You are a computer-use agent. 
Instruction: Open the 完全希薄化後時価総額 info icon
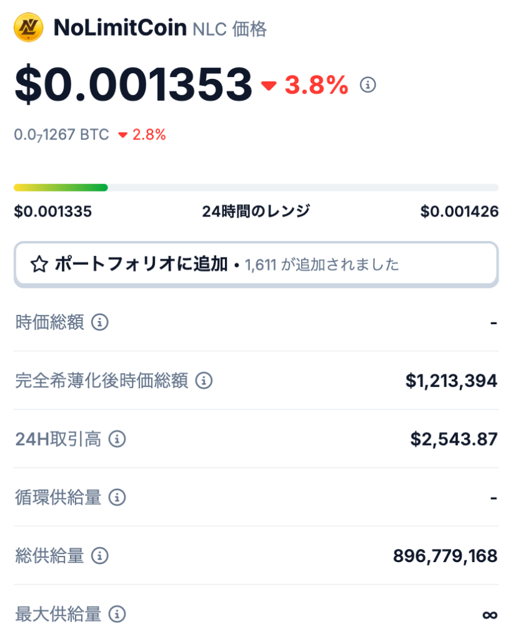point(204,381)
